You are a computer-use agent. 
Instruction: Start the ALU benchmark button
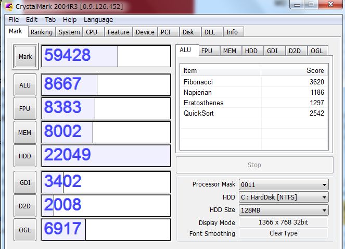click(x=25, y=85)
